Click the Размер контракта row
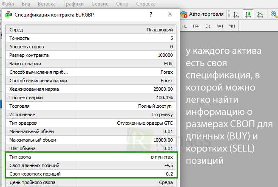This screenshot has width=278, height=187. tap(91, 55)
